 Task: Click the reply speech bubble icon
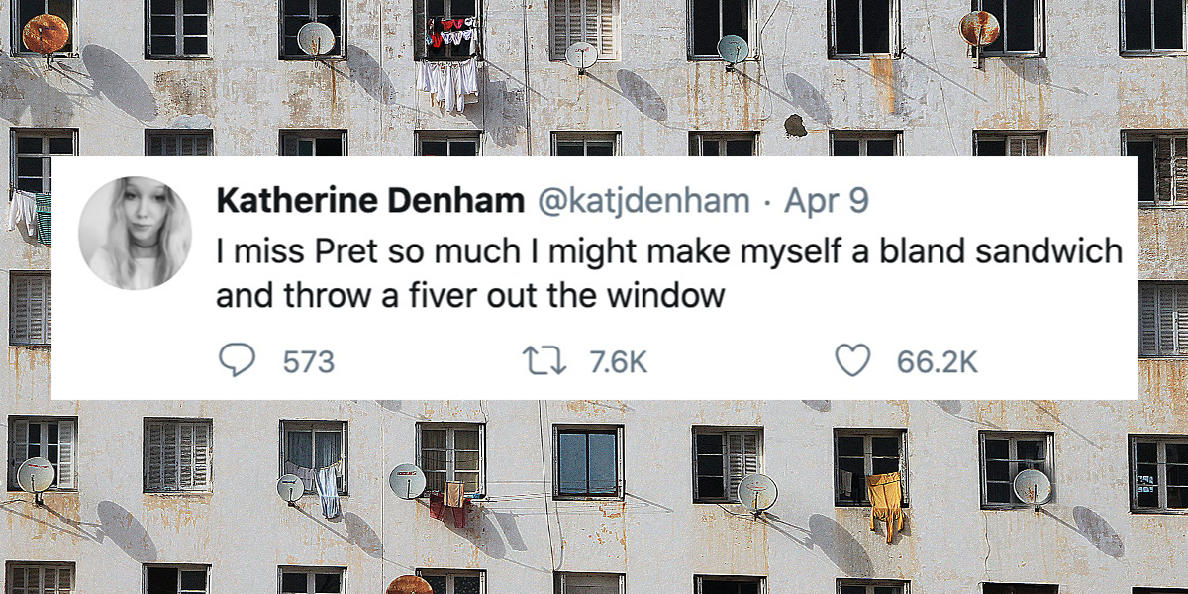[x=236, y=361]
